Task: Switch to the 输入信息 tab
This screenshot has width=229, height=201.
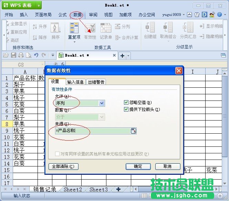Action: 75,82
